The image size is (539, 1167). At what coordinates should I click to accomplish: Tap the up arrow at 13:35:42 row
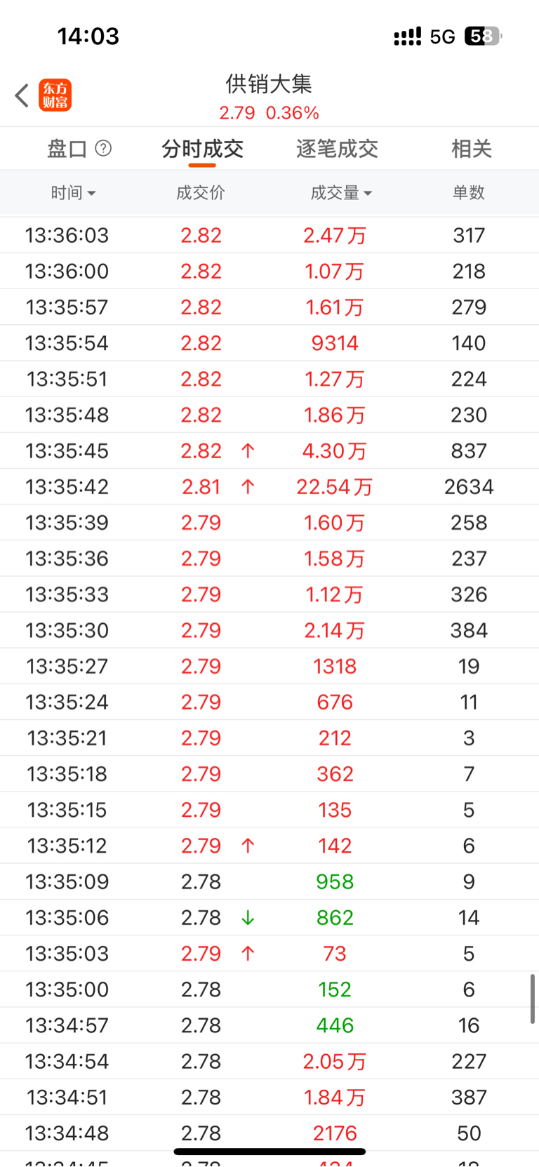click(x=248, y=486)
